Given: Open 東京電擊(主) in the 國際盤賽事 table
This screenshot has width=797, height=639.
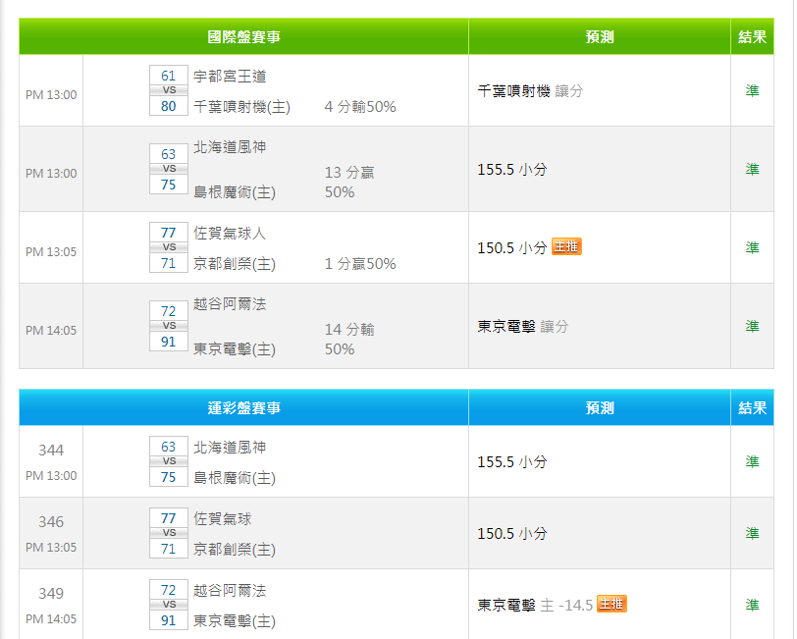Looking at the screenshot, I should pos(235,349).
